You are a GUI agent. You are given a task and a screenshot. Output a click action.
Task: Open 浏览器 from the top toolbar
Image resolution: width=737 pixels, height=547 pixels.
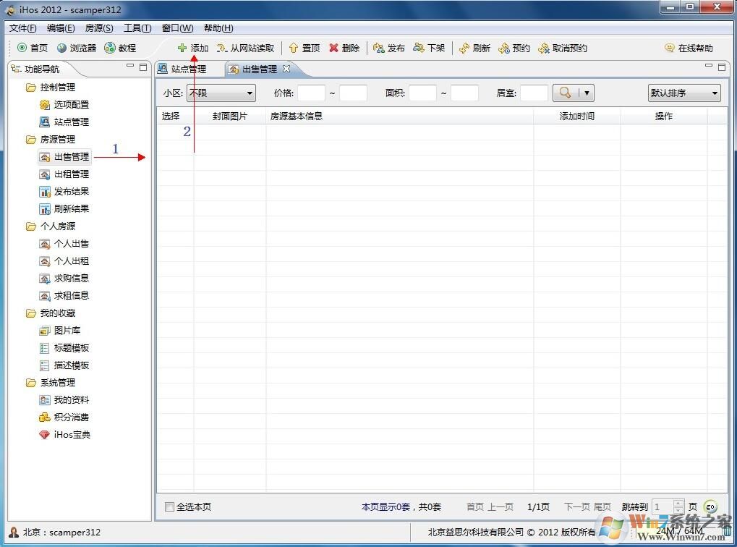[x=75, y=48]
